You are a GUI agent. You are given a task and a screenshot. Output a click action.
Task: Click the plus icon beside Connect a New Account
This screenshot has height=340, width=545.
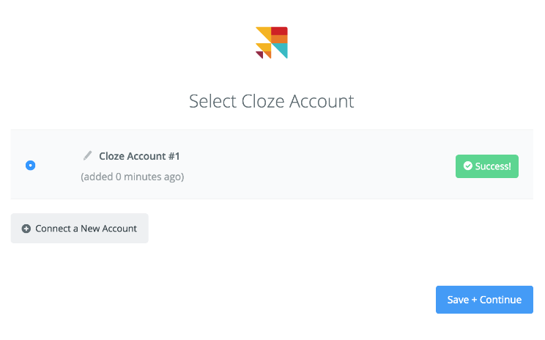(x=26, y=229)
